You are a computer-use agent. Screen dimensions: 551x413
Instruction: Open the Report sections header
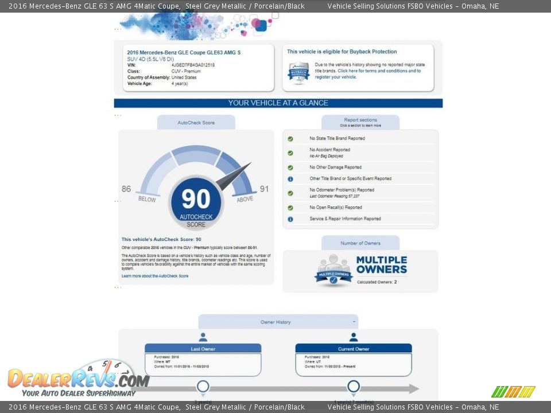[360, 122]
